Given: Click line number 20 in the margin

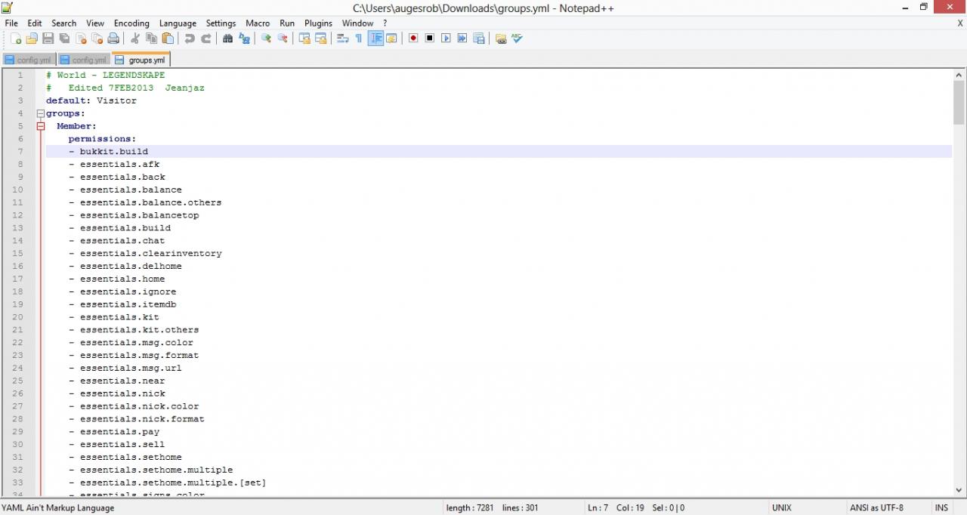Looking at the screenshot, I should click(17, 317).
